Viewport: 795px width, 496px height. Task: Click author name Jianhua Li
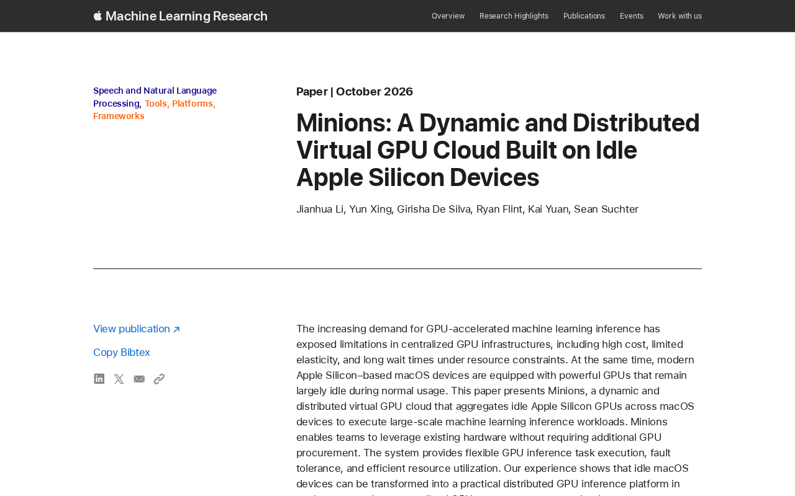(x=320, y=210)
